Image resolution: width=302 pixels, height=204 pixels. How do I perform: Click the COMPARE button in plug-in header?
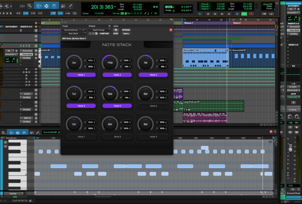tap(104, 34)
